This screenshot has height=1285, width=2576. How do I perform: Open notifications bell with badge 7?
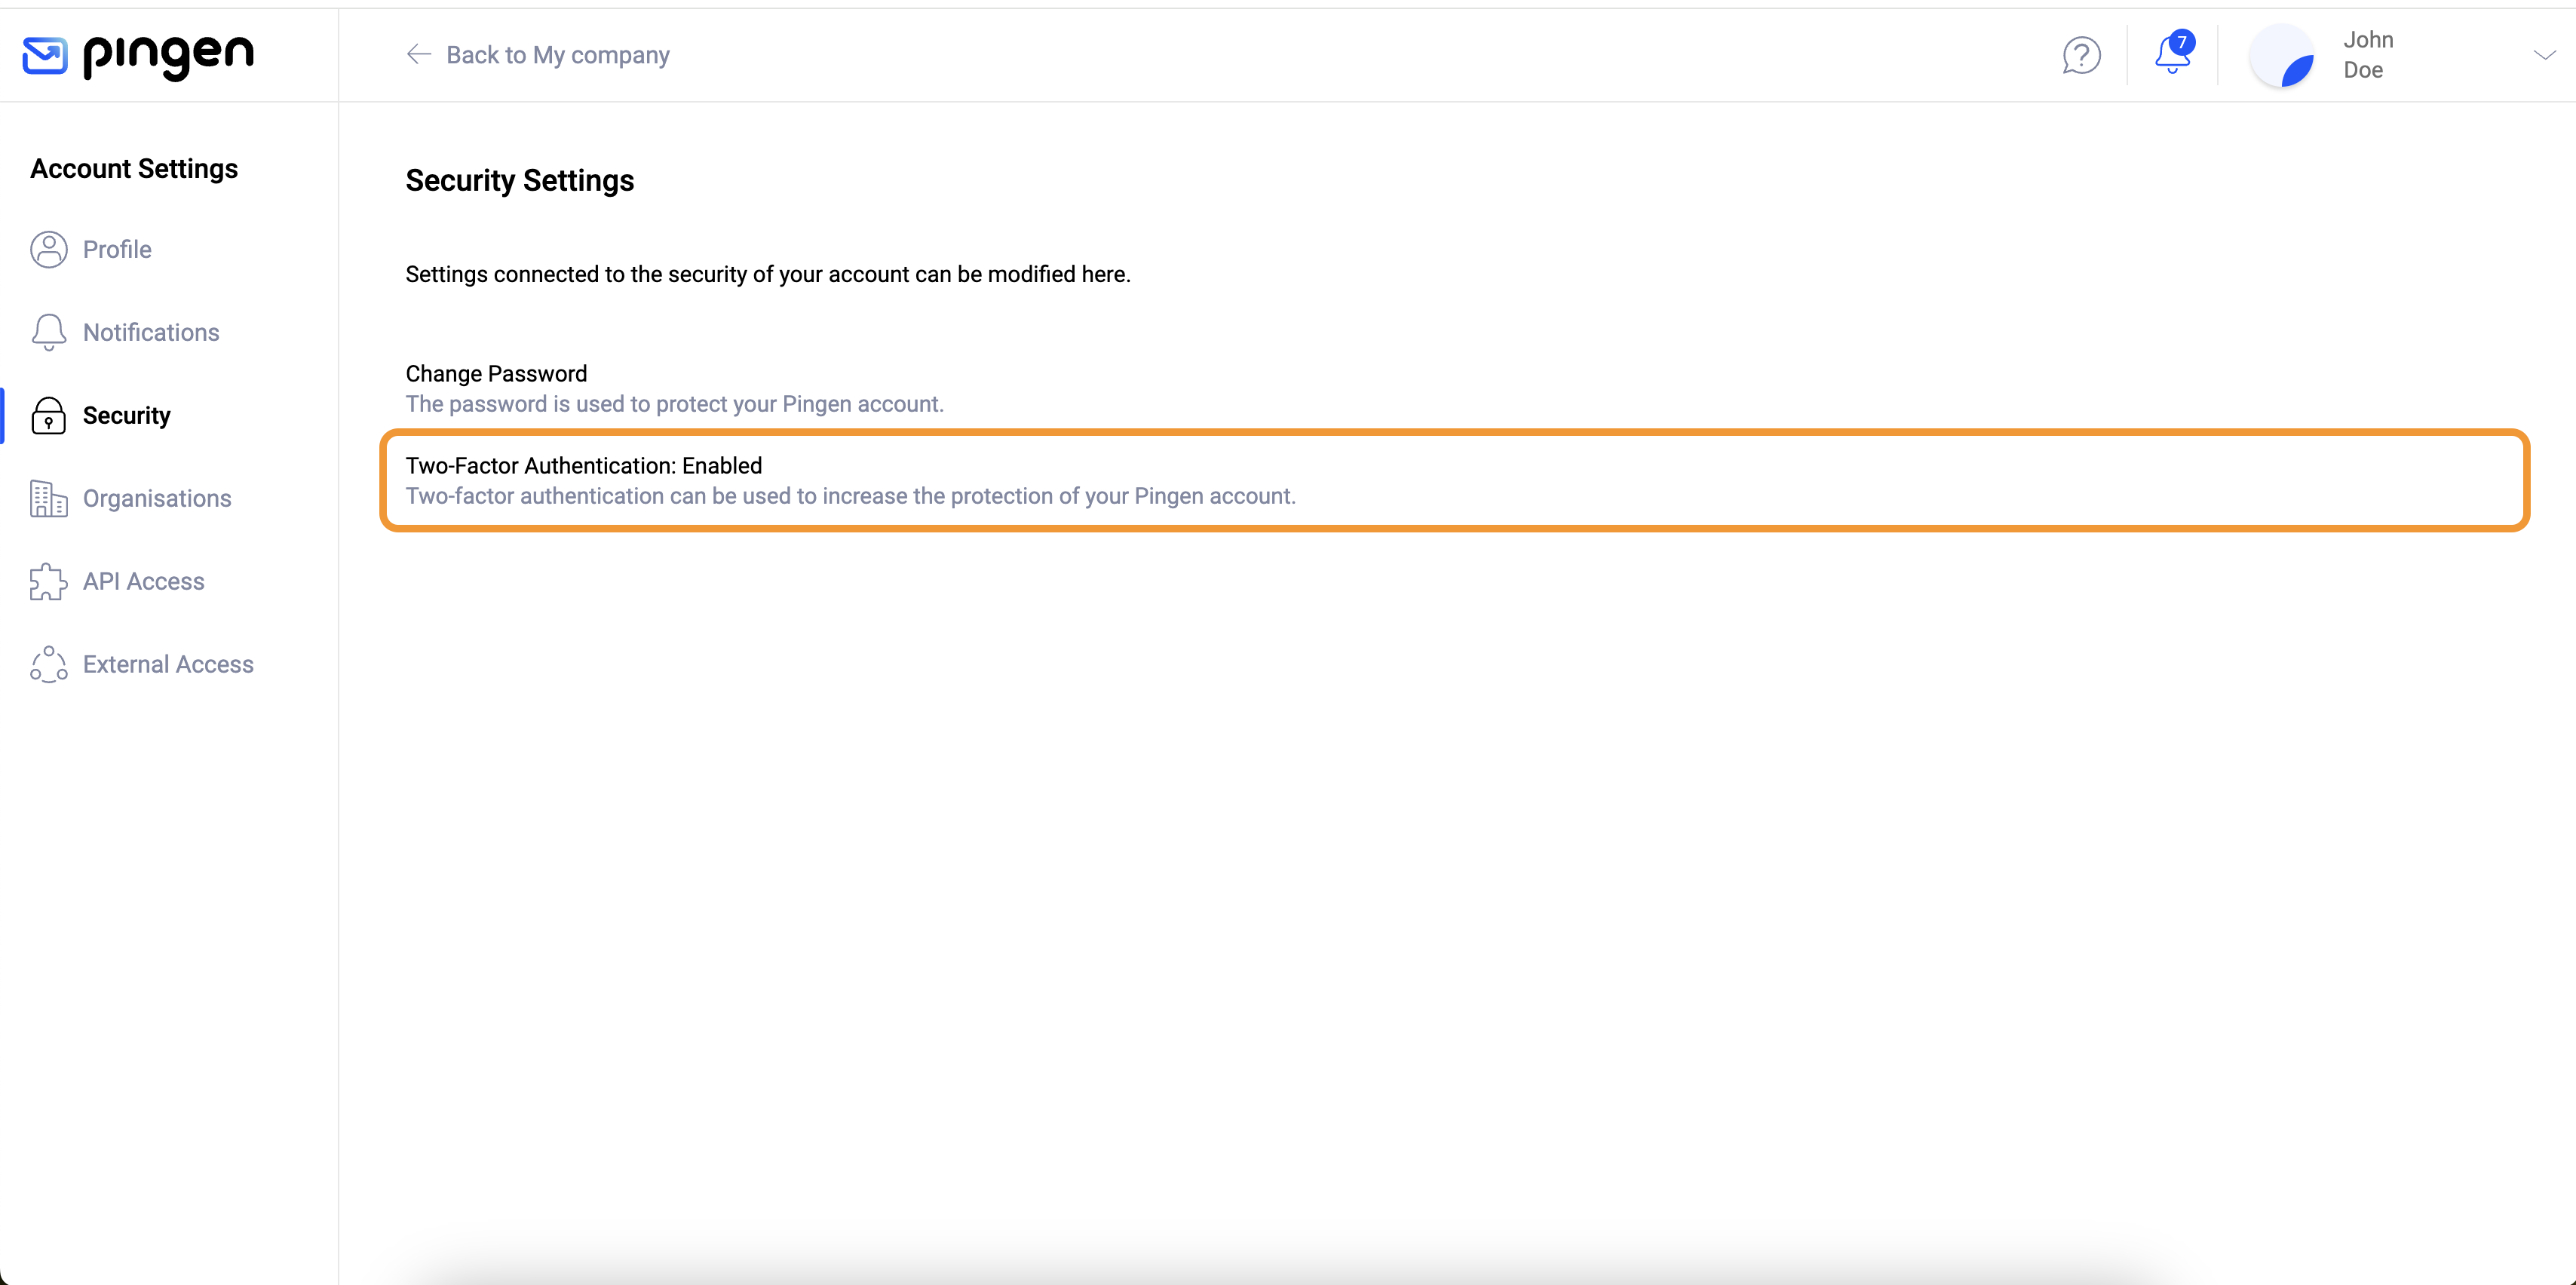pos(2173,53)
